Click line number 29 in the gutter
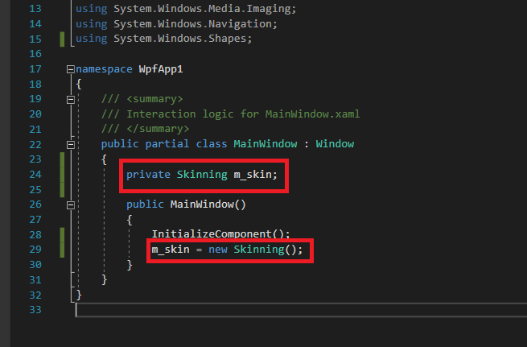Viewport: 527px width, 347px height. coord(34,250)
